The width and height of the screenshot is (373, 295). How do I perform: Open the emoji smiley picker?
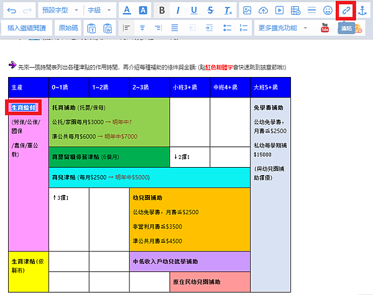(x=328, y=10)
